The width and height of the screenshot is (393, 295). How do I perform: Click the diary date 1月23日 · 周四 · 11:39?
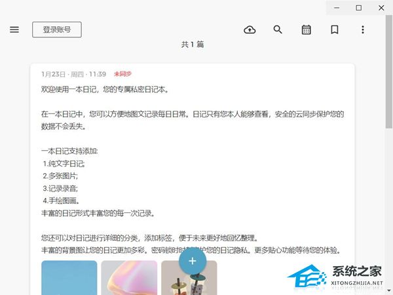click(x=73, y=74)
